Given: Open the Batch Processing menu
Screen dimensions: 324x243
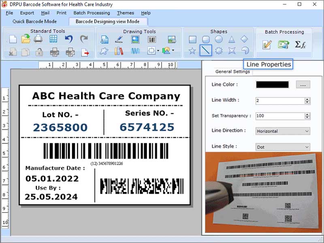Looking at the screenshot, I should tap(92, 13).
